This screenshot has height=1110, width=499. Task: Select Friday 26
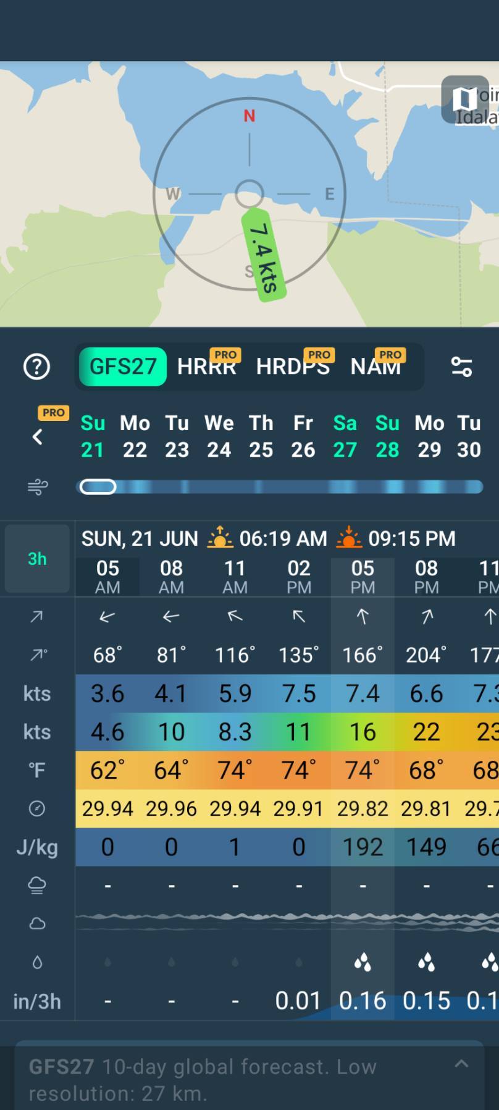[x=303, y=436]
